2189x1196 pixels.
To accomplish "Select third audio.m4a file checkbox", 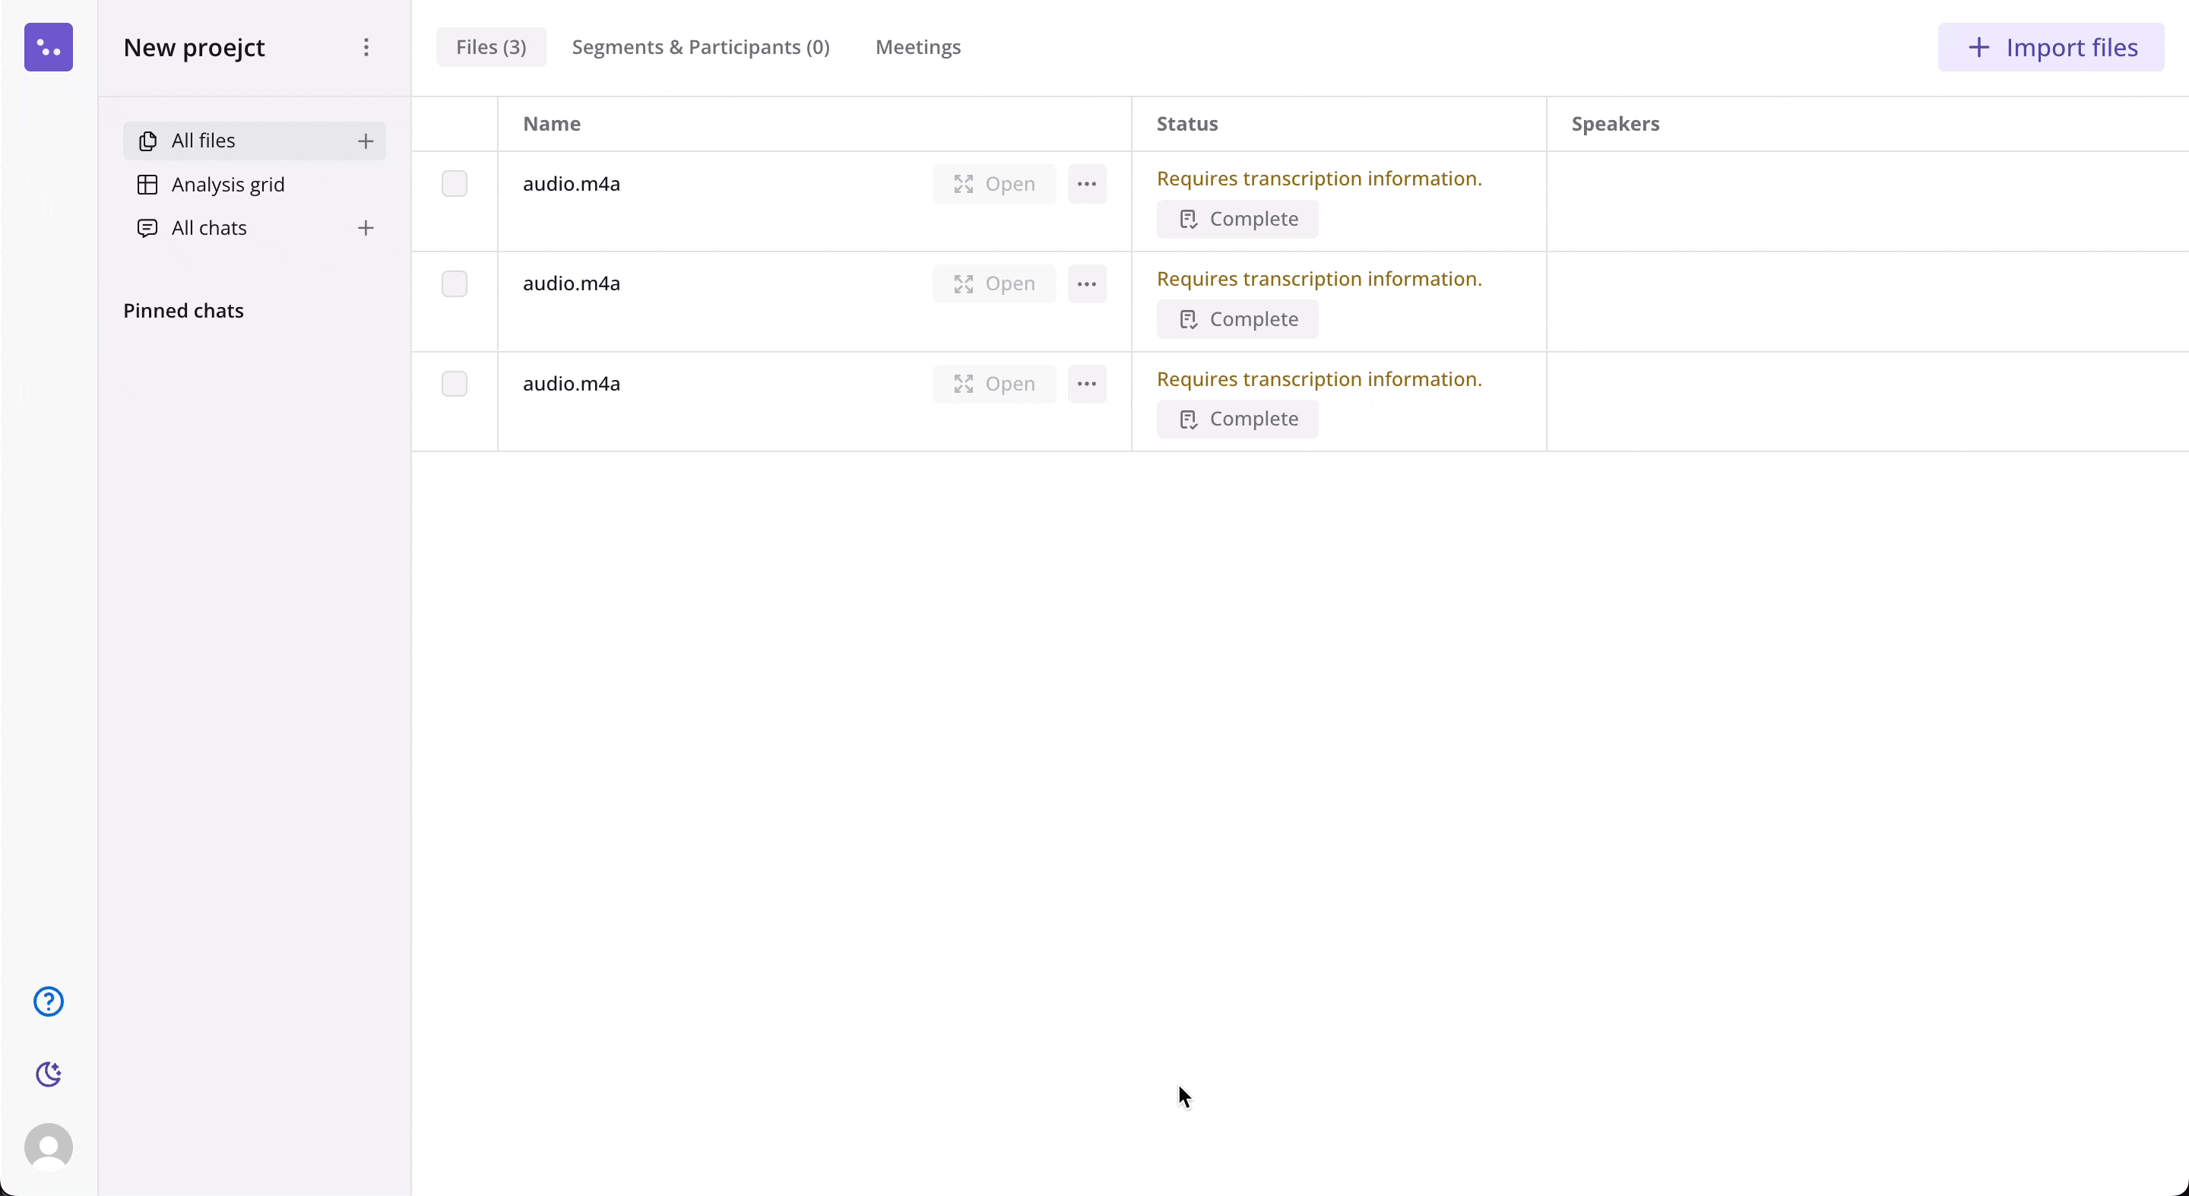I will tap(455, 384).
